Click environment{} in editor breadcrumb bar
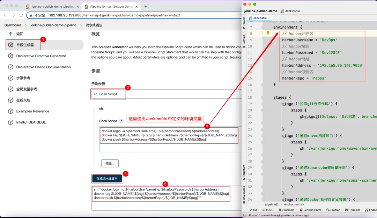This screenshot has height=218, width=377. pos(294,204)
